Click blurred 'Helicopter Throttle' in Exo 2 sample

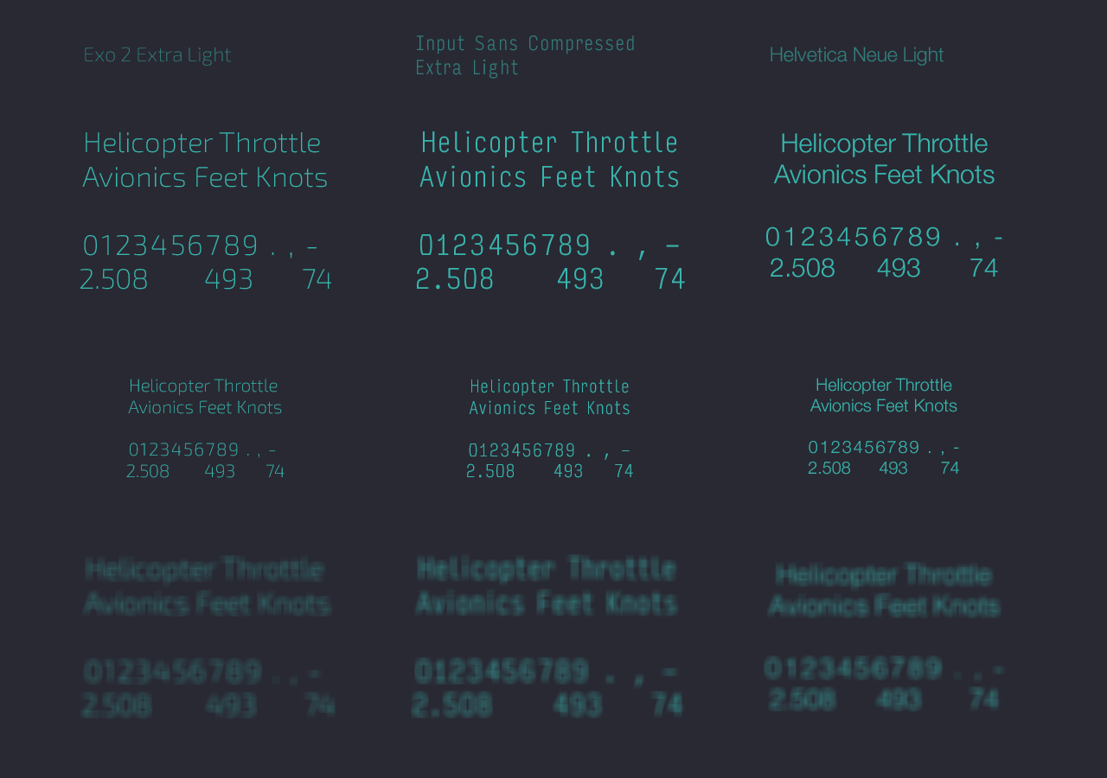point(205,570)
